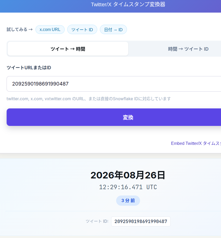
Task: Click the 12:29:16.471 UTC time text
Action: click(128, 187)
